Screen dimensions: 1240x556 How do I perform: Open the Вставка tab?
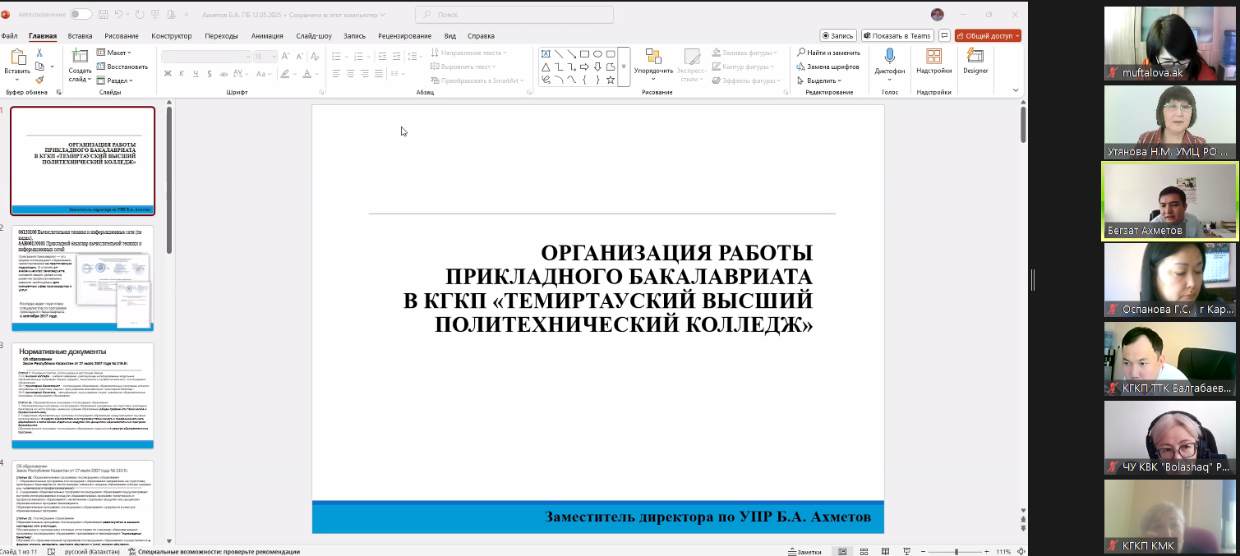(x=80, y=36)
